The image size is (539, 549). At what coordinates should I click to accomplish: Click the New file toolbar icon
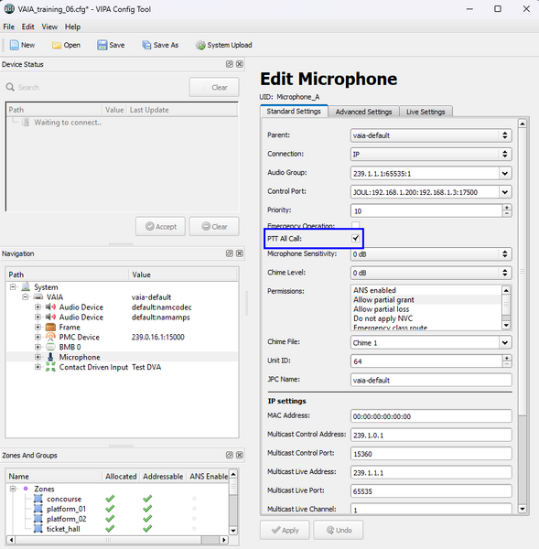pos(14,45)
